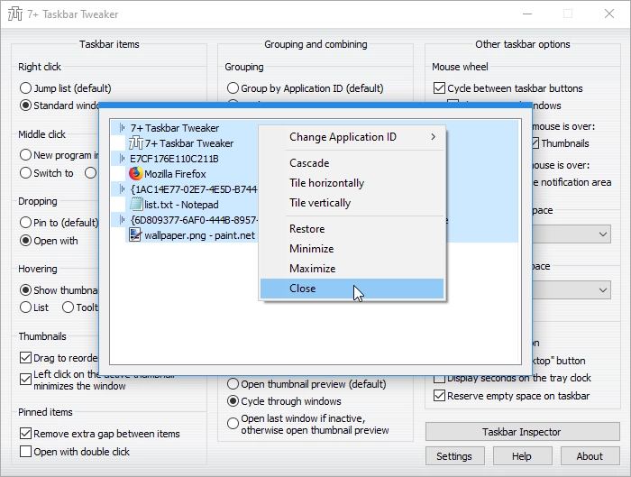Toggle Cycle between taskbar buttons checkbox
631x477 pixels.
pos(440,88)
